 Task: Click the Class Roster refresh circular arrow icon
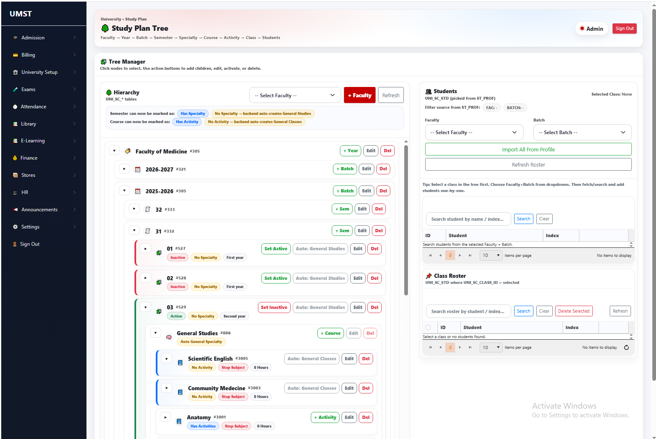pyautogui.click(x=626, y=348)
